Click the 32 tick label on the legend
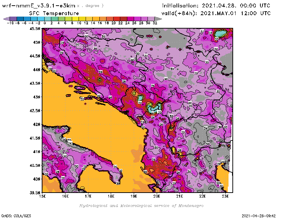Image resolution: width=283 pixels, height=218 pixels. click(x=155, y=23)
